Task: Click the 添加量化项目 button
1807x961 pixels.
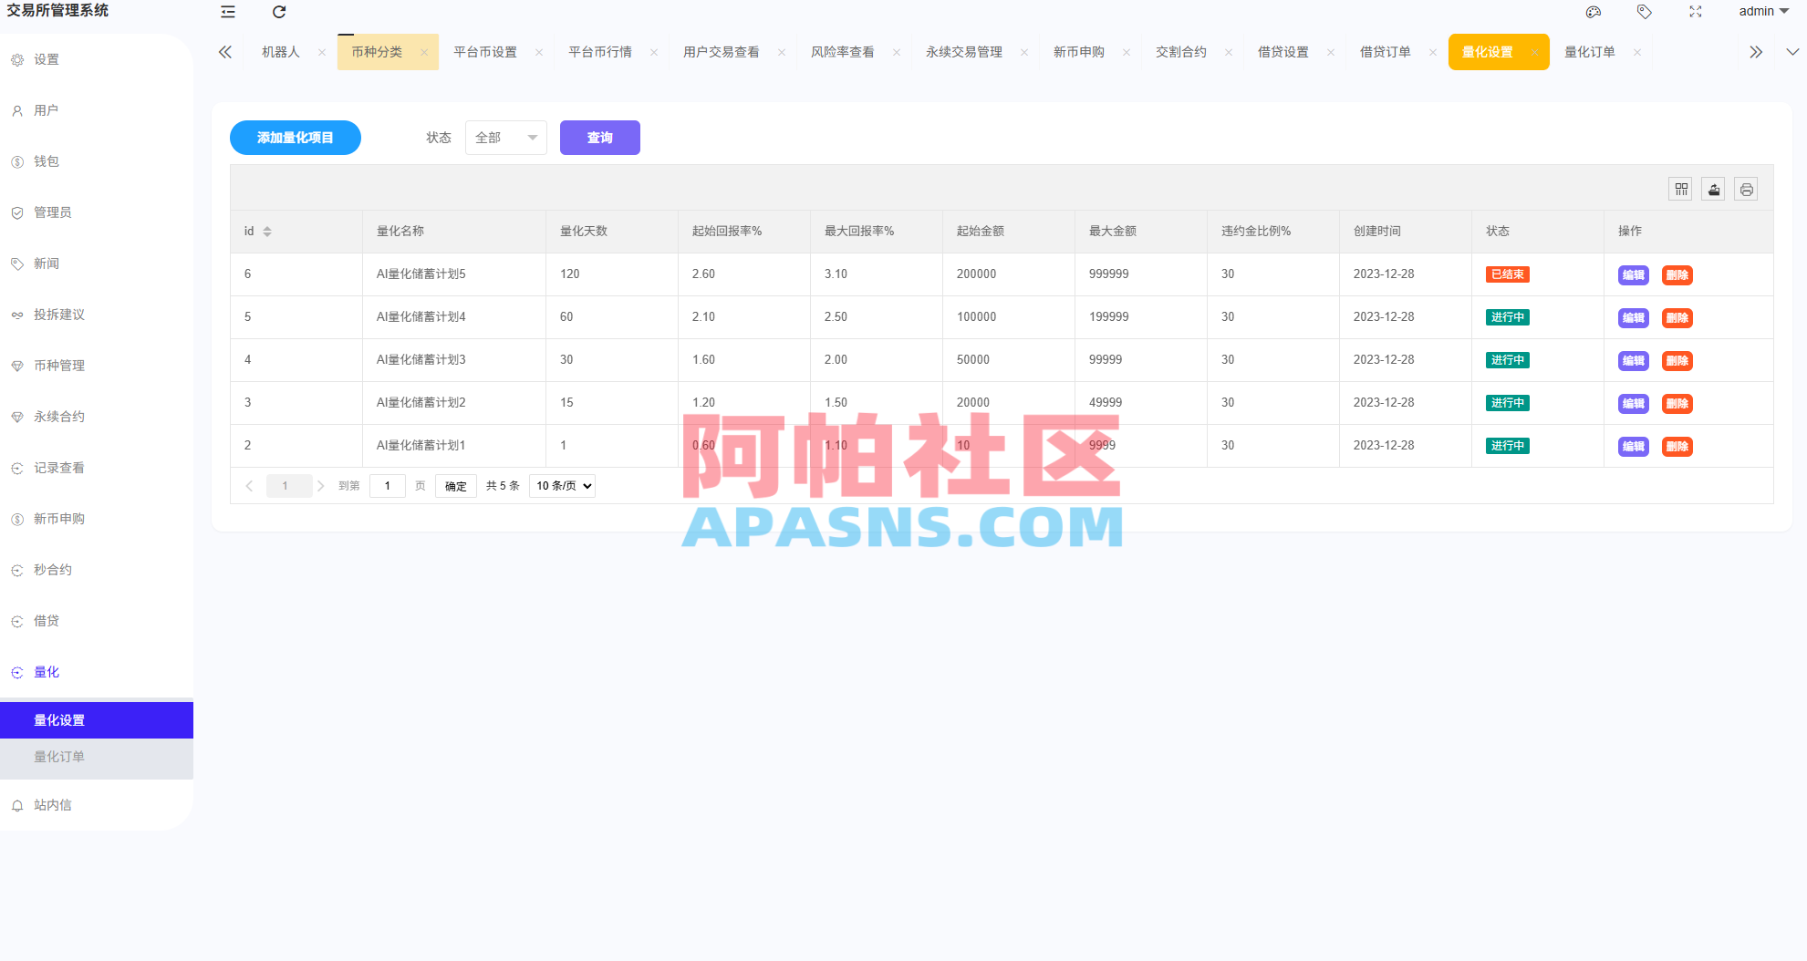Action: [295, 138]
